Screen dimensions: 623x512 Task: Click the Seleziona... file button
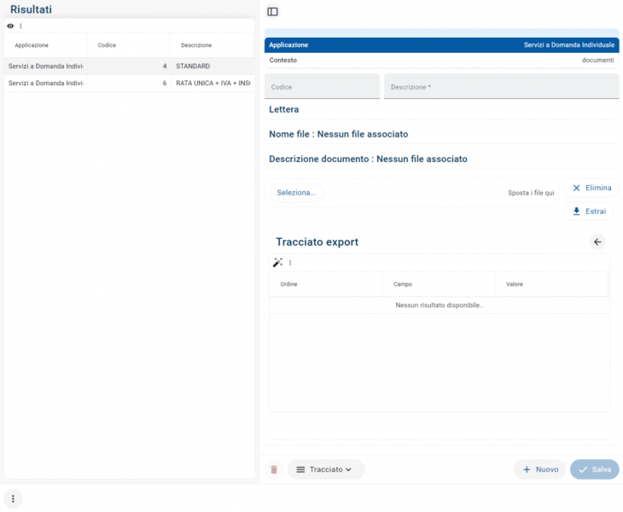296,193
